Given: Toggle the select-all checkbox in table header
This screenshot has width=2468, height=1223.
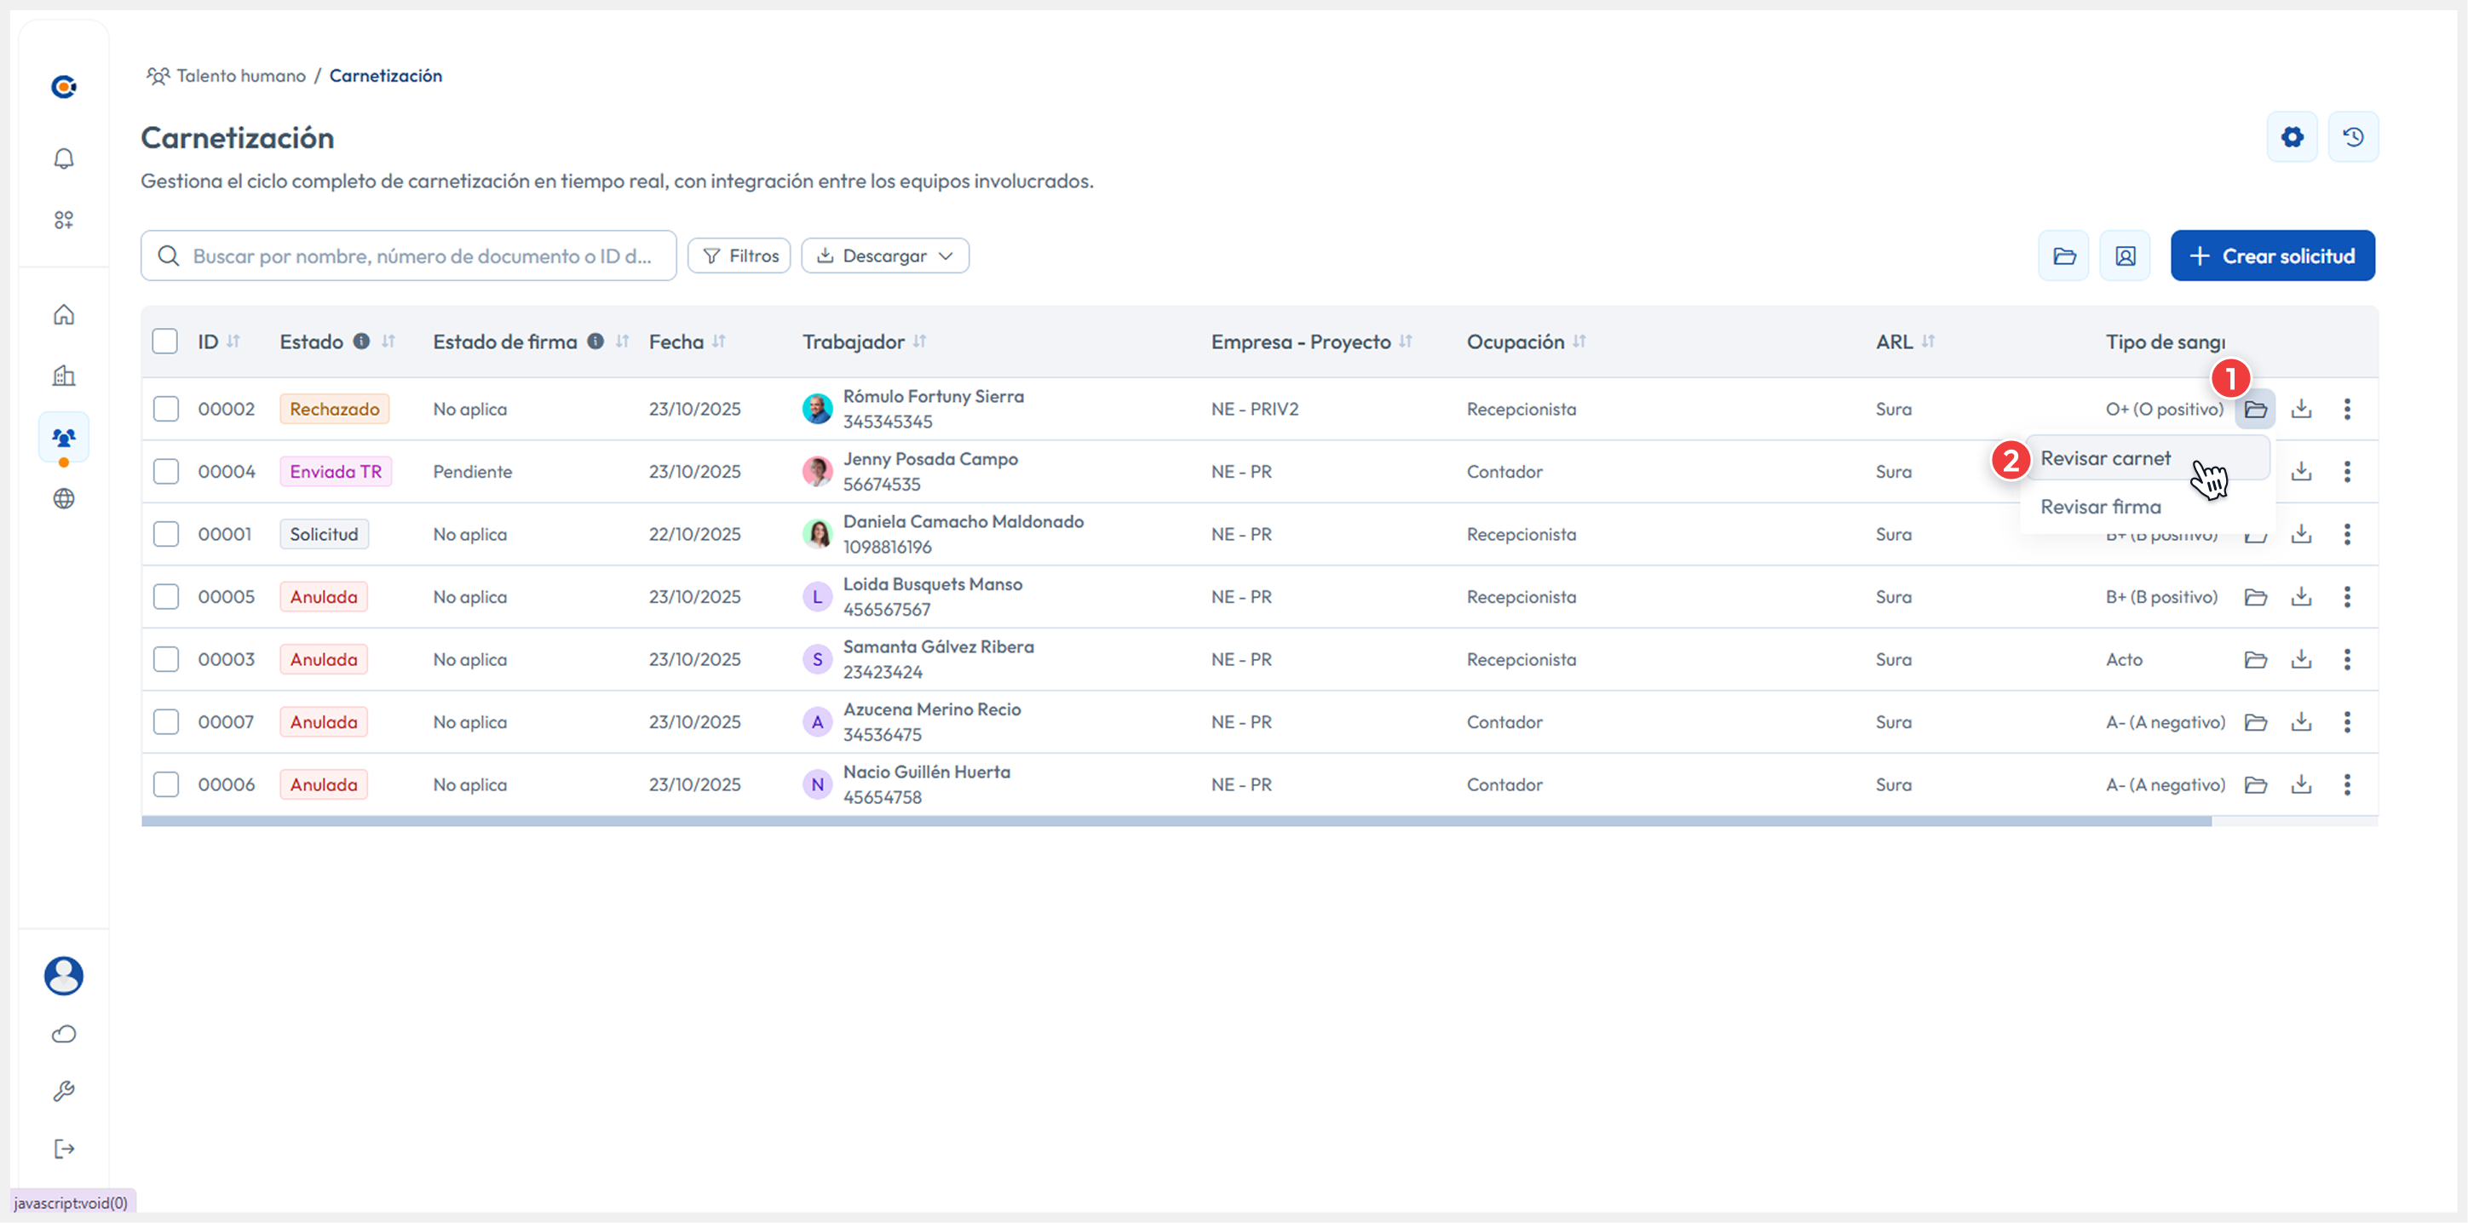Looking at the screenshot, I should pyautogui.click(x=164, y=341).
